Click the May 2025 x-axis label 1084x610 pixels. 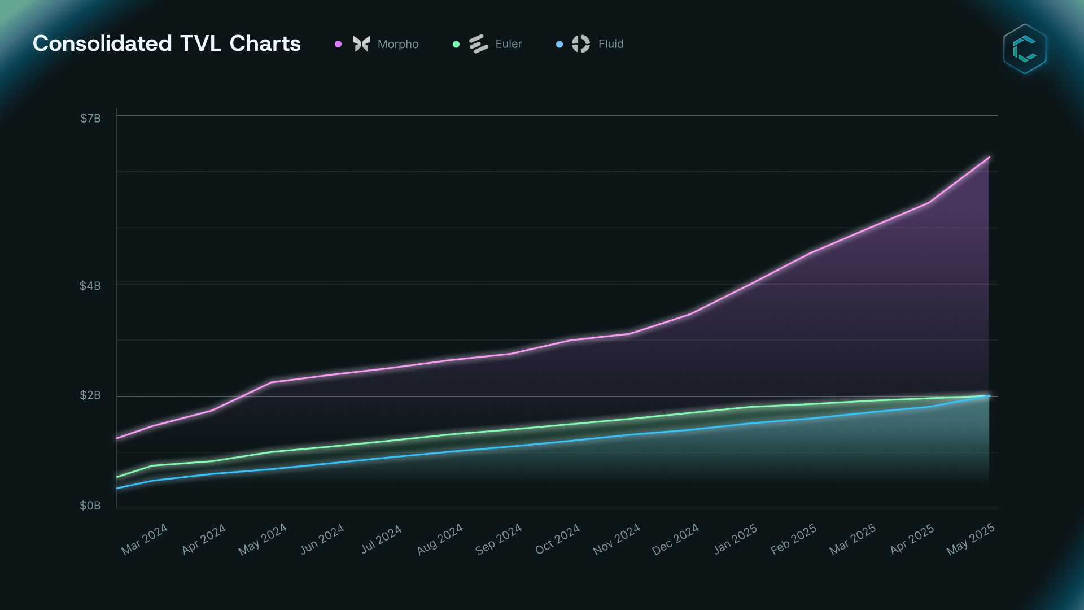[x=971, y=539]
